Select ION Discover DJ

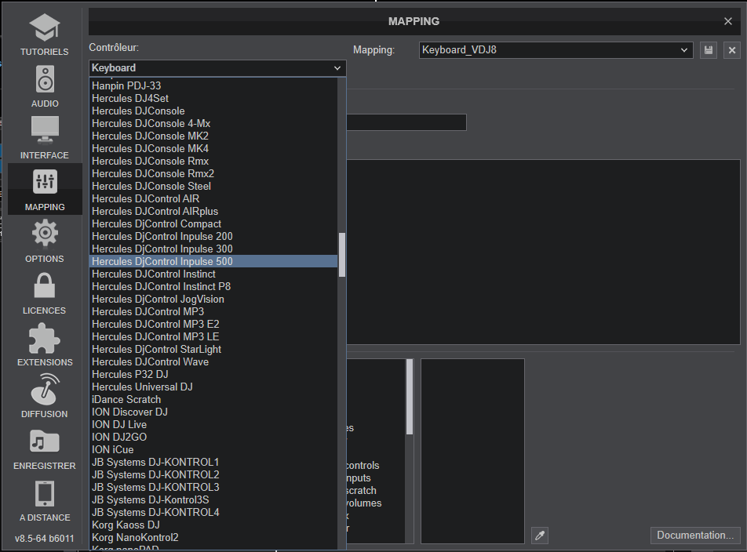[213, 412]
